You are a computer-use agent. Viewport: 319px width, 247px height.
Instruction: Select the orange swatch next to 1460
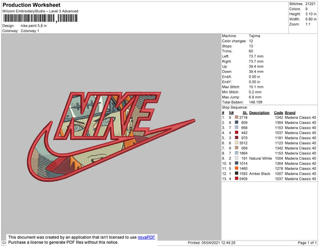point(237,168)
